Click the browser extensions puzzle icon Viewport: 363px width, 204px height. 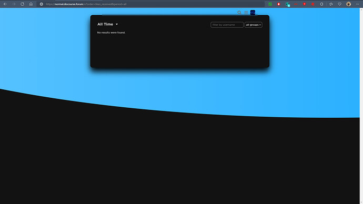[321, 4]
